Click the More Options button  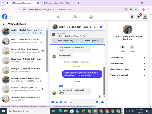click(x=92, y=40)
